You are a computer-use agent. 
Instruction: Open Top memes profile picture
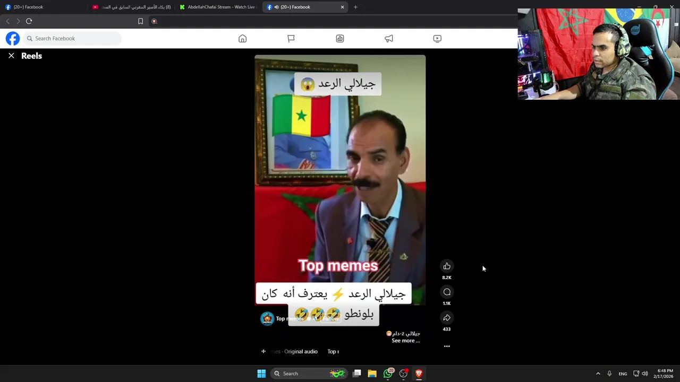coord(267,318)
